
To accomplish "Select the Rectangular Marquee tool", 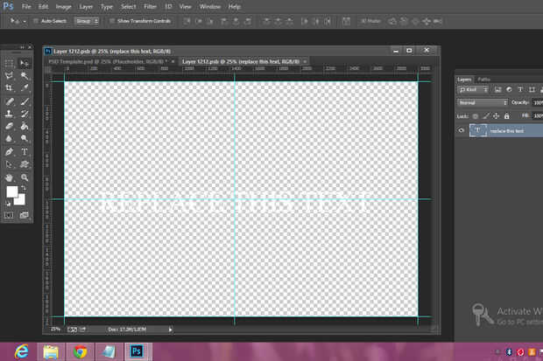I will [10, 64].
